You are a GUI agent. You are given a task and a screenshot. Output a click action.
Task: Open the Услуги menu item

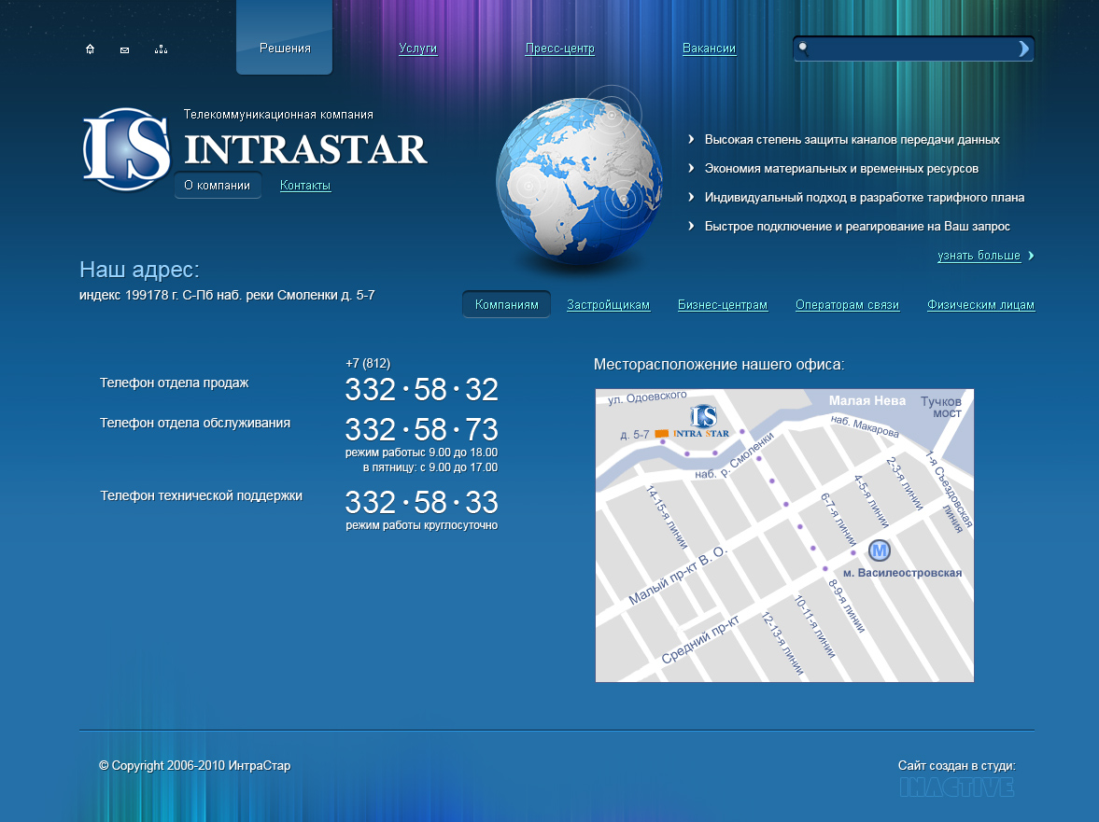[417, 49]
